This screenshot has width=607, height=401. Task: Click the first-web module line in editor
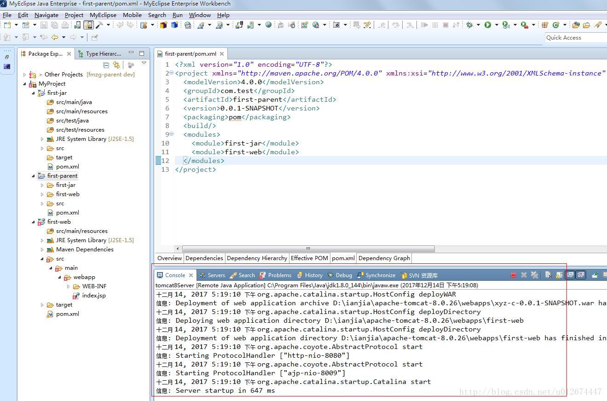coord(245,151)
